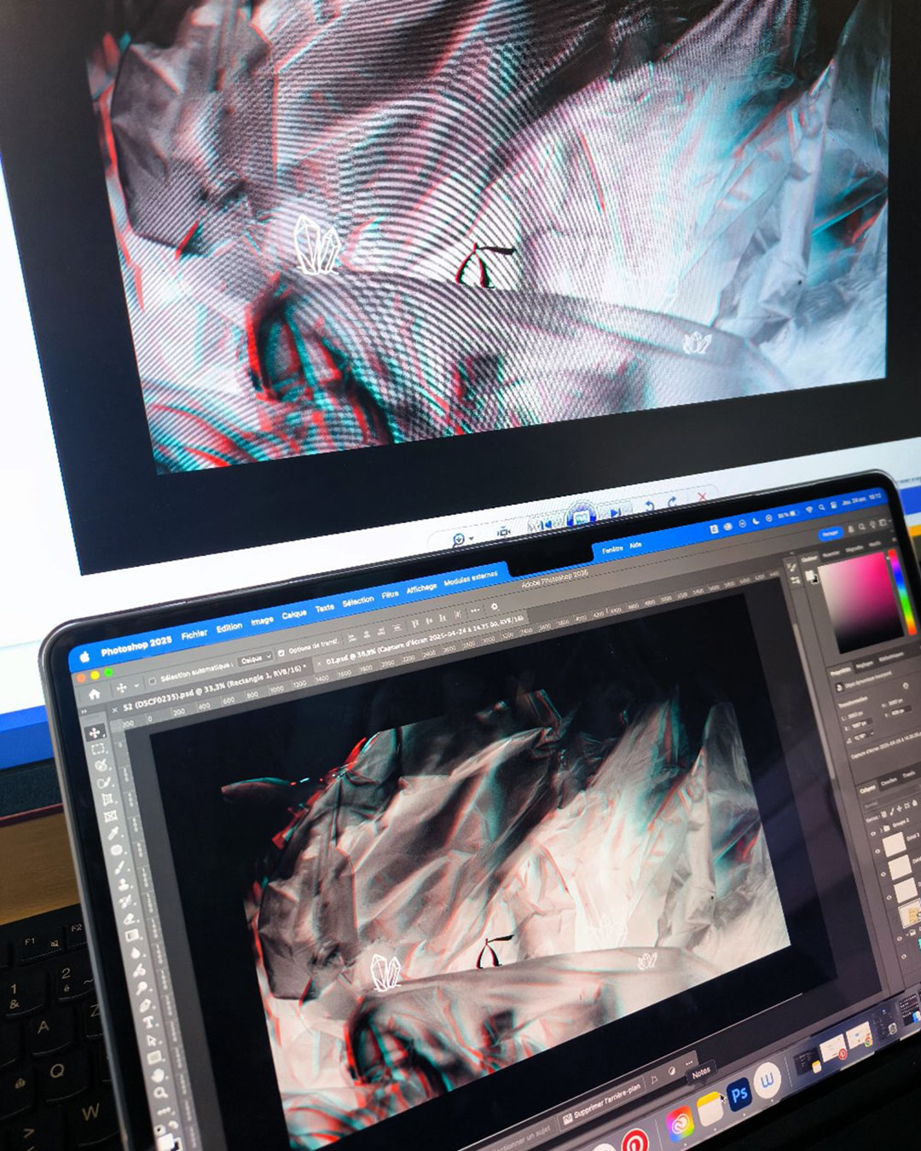921x1151 pixels.
Task: Switch to the Propriétés panel tab
Action: point(840,673)
